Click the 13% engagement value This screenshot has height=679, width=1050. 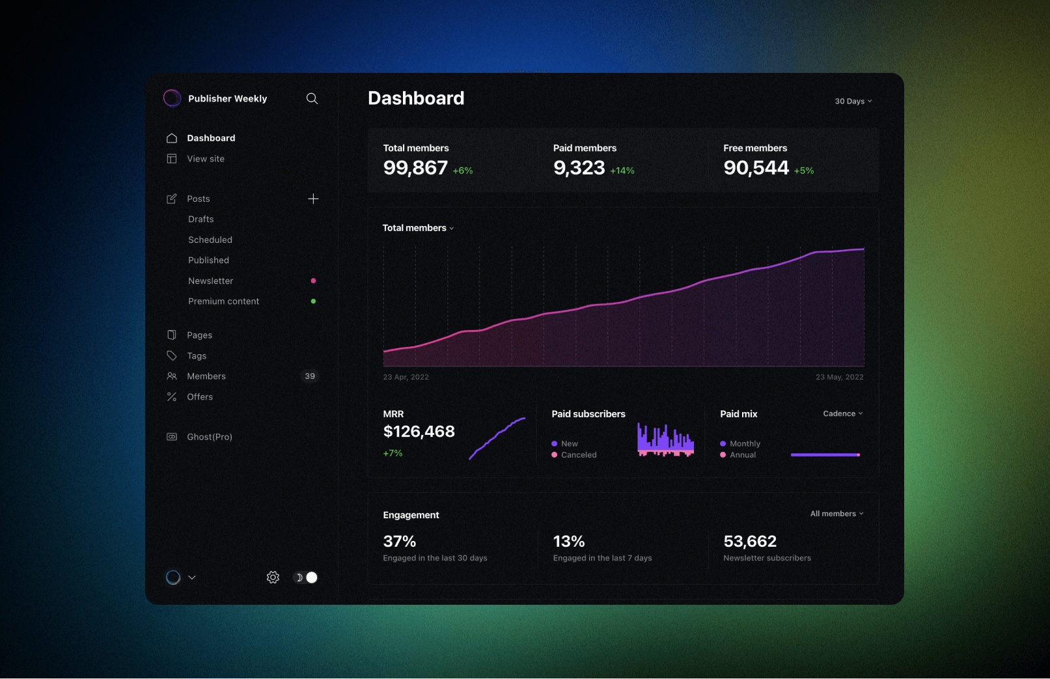(568, 542)
